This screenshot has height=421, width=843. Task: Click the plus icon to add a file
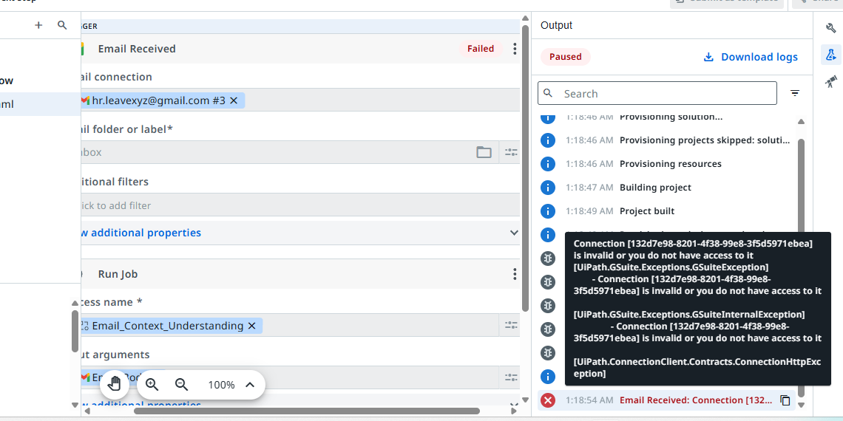tap(38, 25)
